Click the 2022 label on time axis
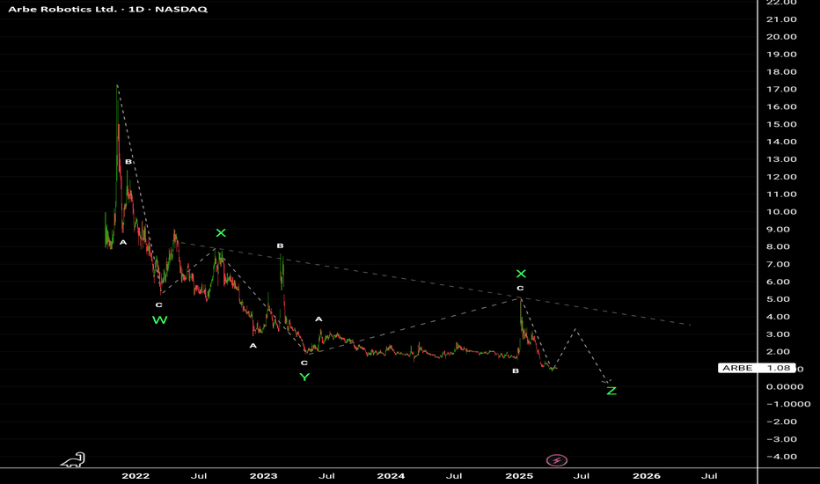The width and height of the screenshot is (820, 484). coord(135,475)
